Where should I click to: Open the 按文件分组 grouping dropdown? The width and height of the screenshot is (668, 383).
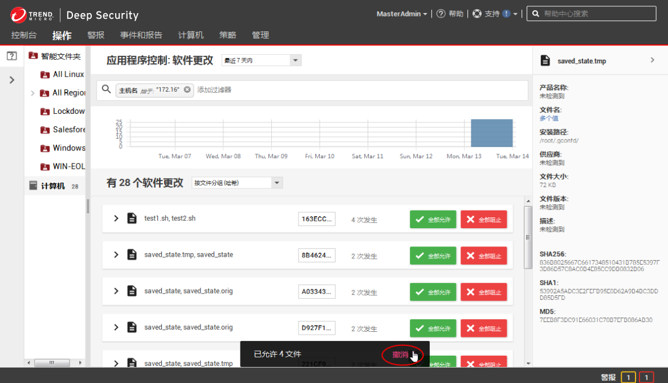(237, 183)
